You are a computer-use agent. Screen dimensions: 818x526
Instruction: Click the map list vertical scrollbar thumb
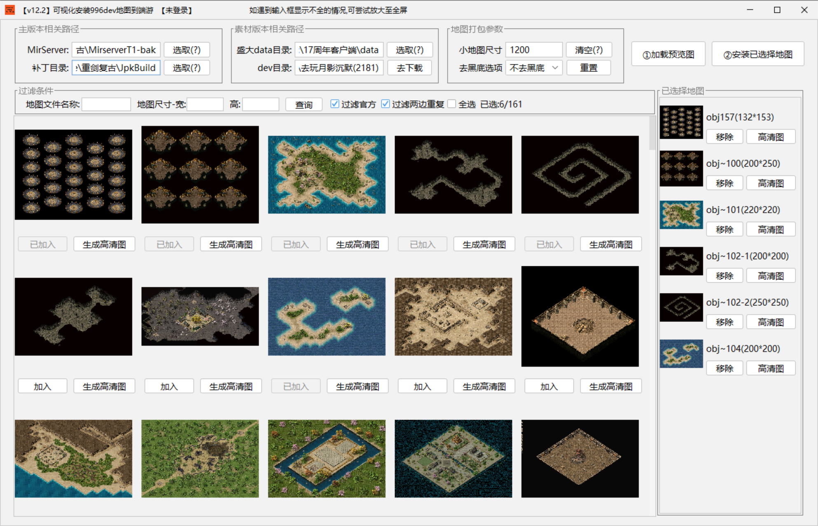[x=652, y=133]
